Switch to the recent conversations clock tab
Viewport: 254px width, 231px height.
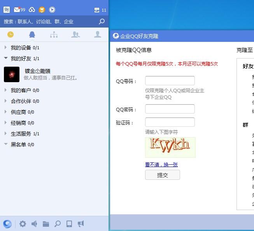coord(11,34)
